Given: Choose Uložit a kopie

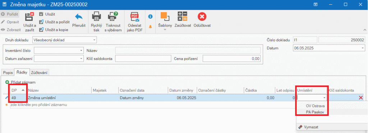Looking at the screenshot, I should click(x=54, y=30).
